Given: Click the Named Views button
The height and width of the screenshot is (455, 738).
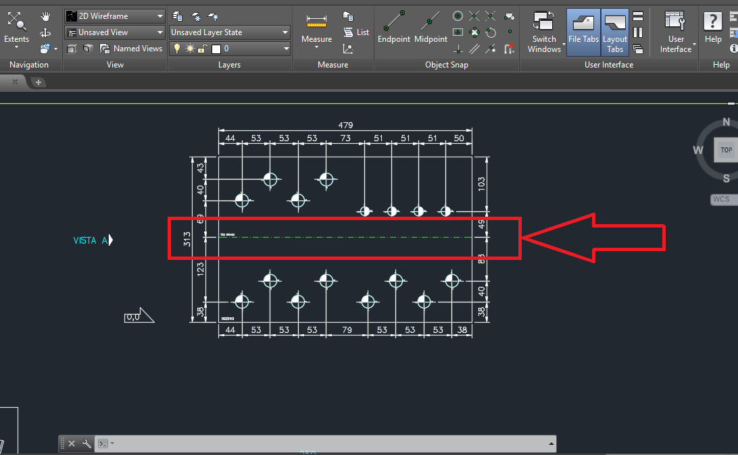Looking at the screenshot, I should pos(131,49).
